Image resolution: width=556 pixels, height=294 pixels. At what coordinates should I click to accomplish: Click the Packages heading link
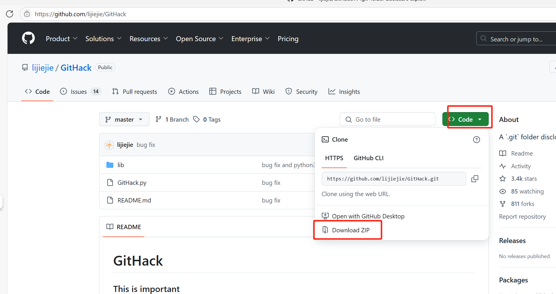[x=513, y=280]
